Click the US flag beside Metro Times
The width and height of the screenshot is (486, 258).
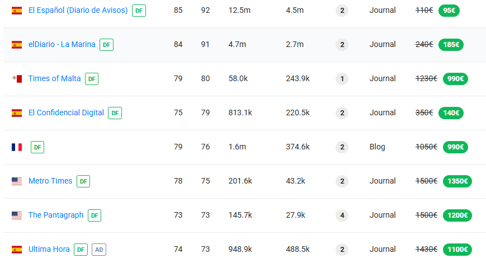pos(17,181)
